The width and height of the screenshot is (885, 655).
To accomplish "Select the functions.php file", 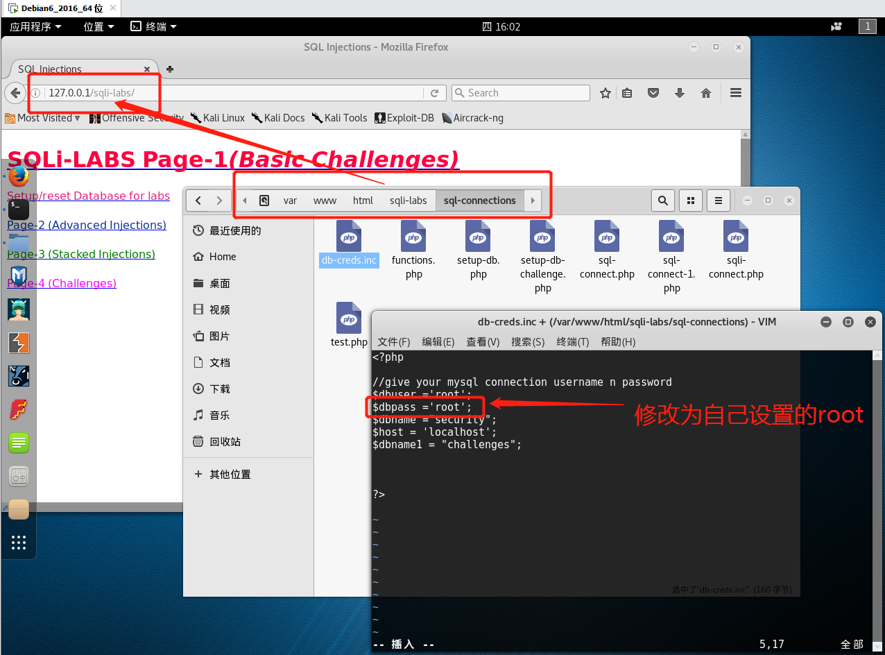I will (x=413, y=250).
